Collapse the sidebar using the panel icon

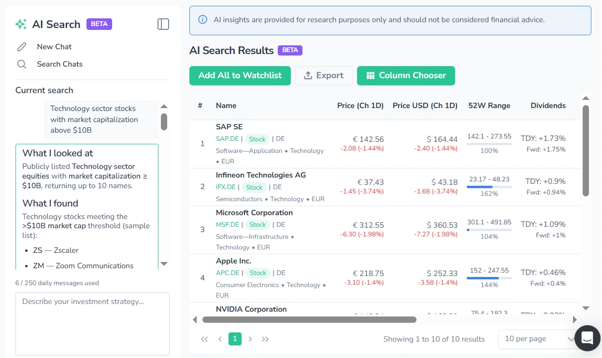click(x=163, y=24)
